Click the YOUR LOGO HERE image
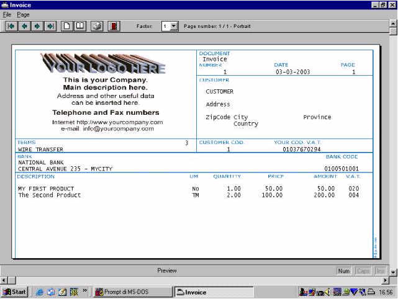 pos(103,63)
